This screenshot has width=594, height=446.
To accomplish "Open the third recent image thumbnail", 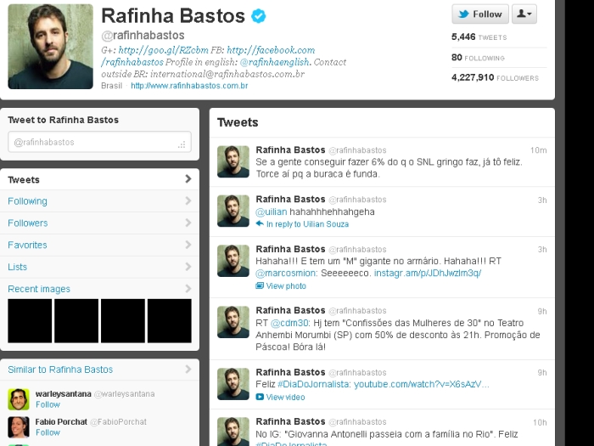I will coord(123,321).
